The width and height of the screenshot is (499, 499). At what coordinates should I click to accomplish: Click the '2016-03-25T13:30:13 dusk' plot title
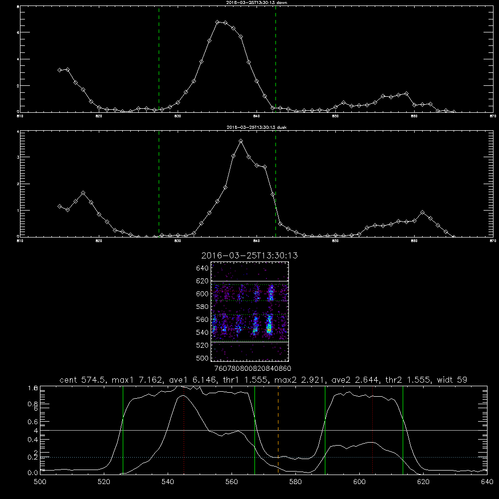256,127
